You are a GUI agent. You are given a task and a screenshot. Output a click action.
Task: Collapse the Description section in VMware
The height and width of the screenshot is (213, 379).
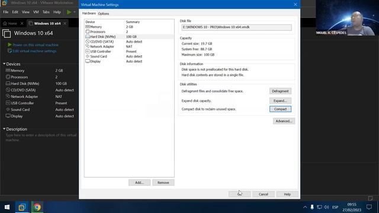(4, 129)
